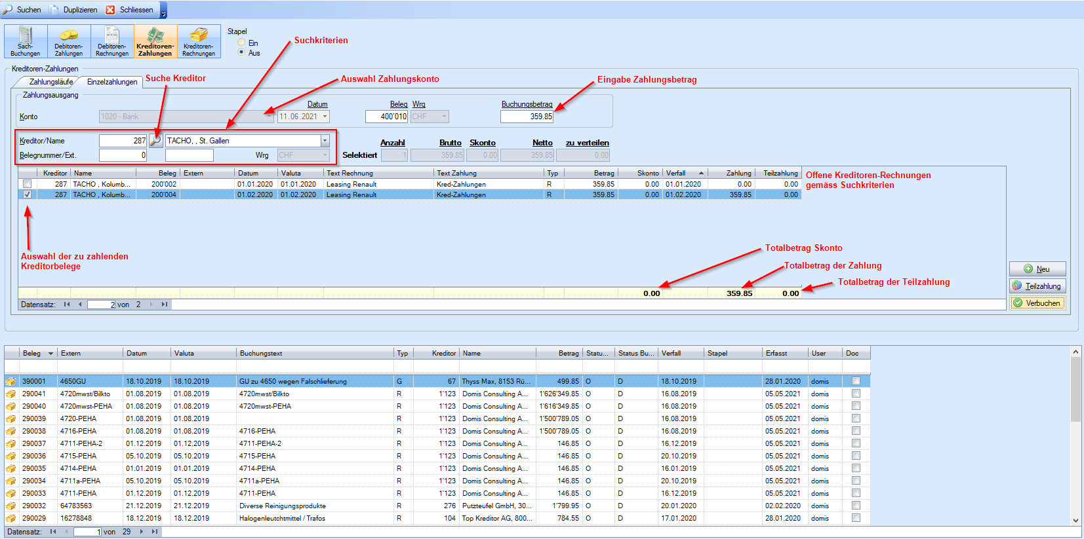Open the Debitoren-Rechnungen icon
Screen dimensions: 1084x539
tap(112, 41)
